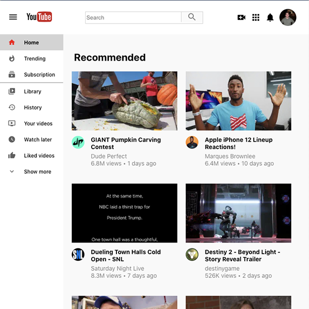Click the SNL channel avatar
Image resolution: width=309 pixels, height=309 pixels.
(78, 254)
